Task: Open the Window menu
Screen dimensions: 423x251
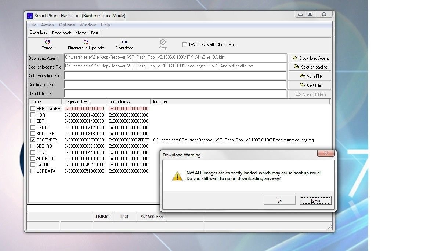Action: click(88, 25)
